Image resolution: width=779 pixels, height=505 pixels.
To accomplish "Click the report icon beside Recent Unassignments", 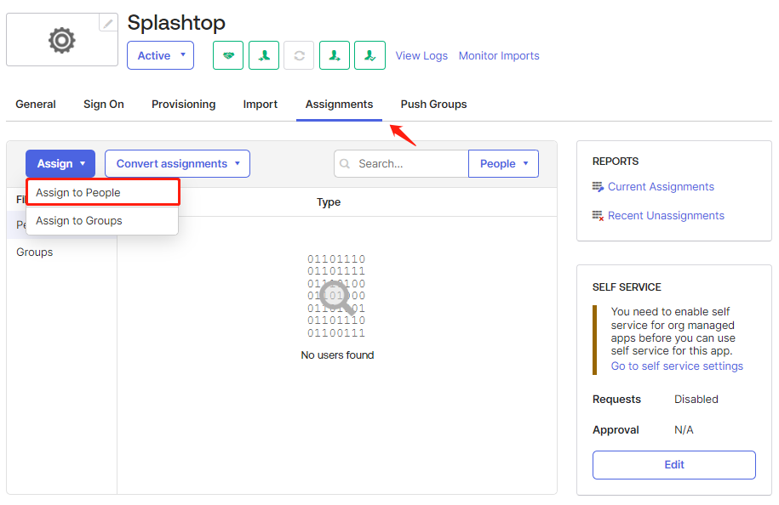I will (x=598, y=216).
